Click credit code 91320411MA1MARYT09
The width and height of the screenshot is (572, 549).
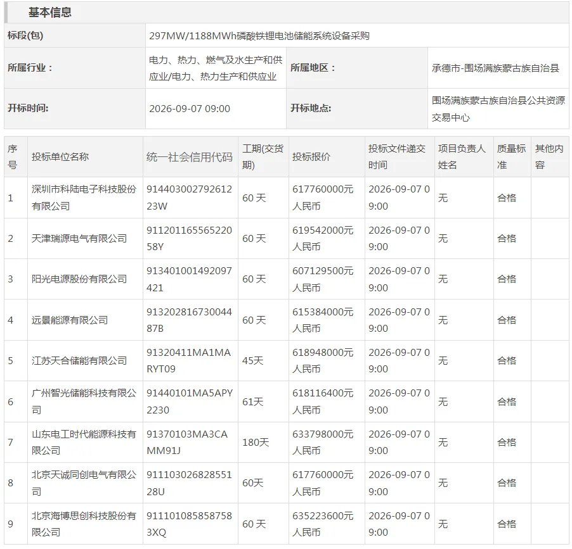coord(188,361)
